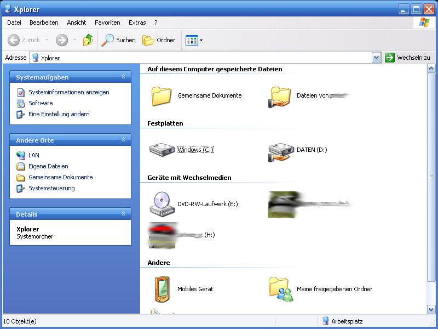Expand the Adresse bar dropdown
The image size is (438, 329).
coord(376,58)
